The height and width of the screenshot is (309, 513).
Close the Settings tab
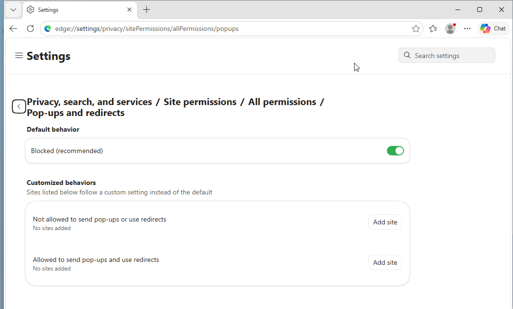[x=129, y=10]
